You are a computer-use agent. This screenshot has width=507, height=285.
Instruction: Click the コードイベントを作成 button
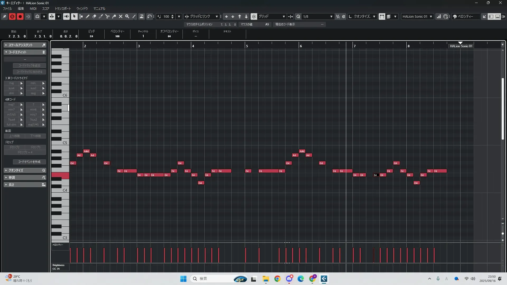(x=29, y=162)
